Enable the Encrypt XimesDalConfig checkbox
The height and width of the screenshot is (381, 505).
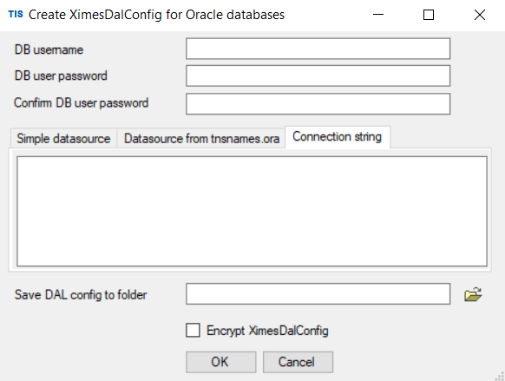193,331
